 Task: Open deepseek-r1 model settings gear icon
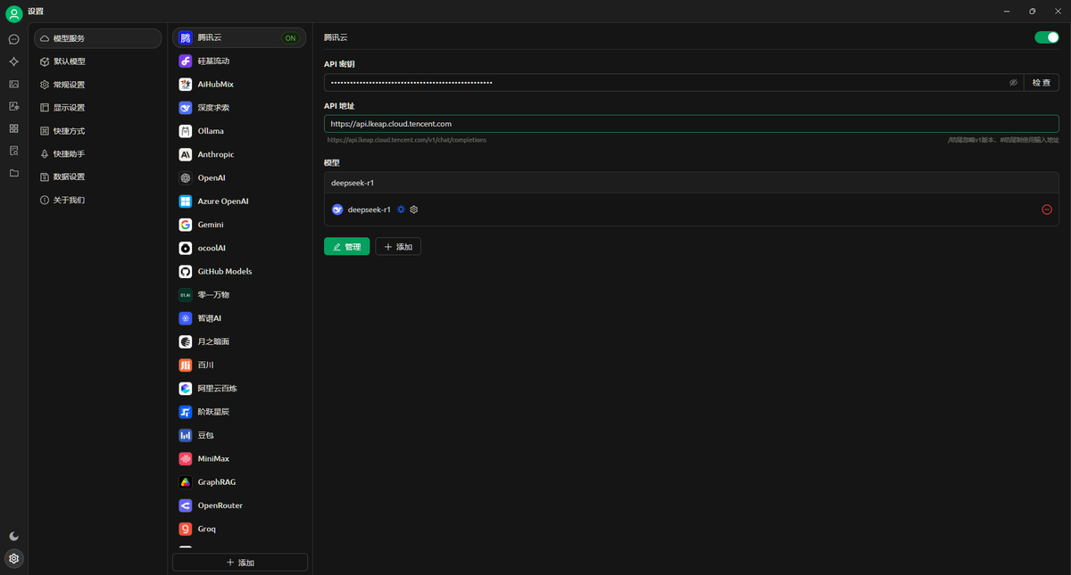(414, 209)
